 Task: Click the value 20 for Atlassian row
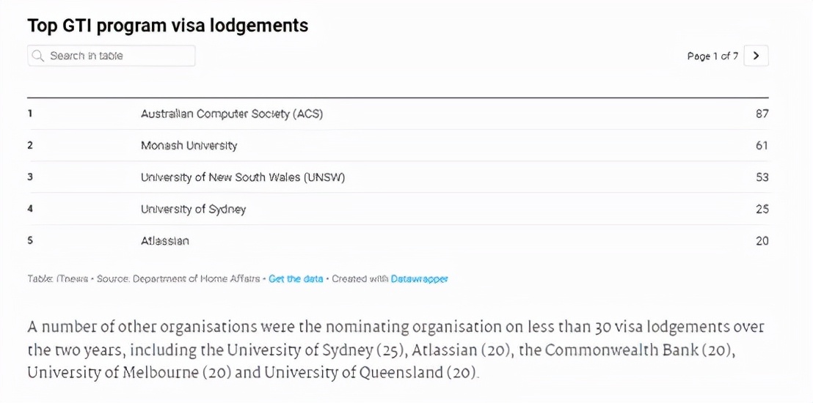(x=762, y=241)
